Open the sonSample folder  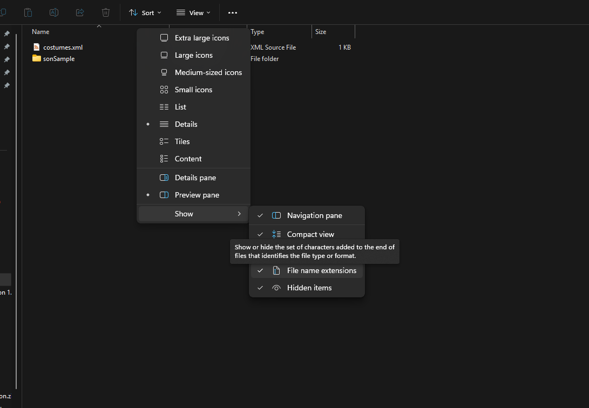tap(57, 58)
